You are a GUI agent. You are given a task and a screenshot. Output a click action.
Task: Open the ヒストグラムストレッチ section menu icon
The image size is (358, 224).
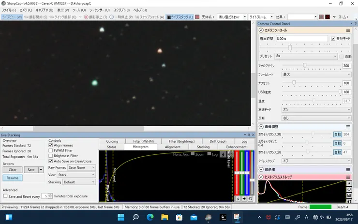[348, 177]
